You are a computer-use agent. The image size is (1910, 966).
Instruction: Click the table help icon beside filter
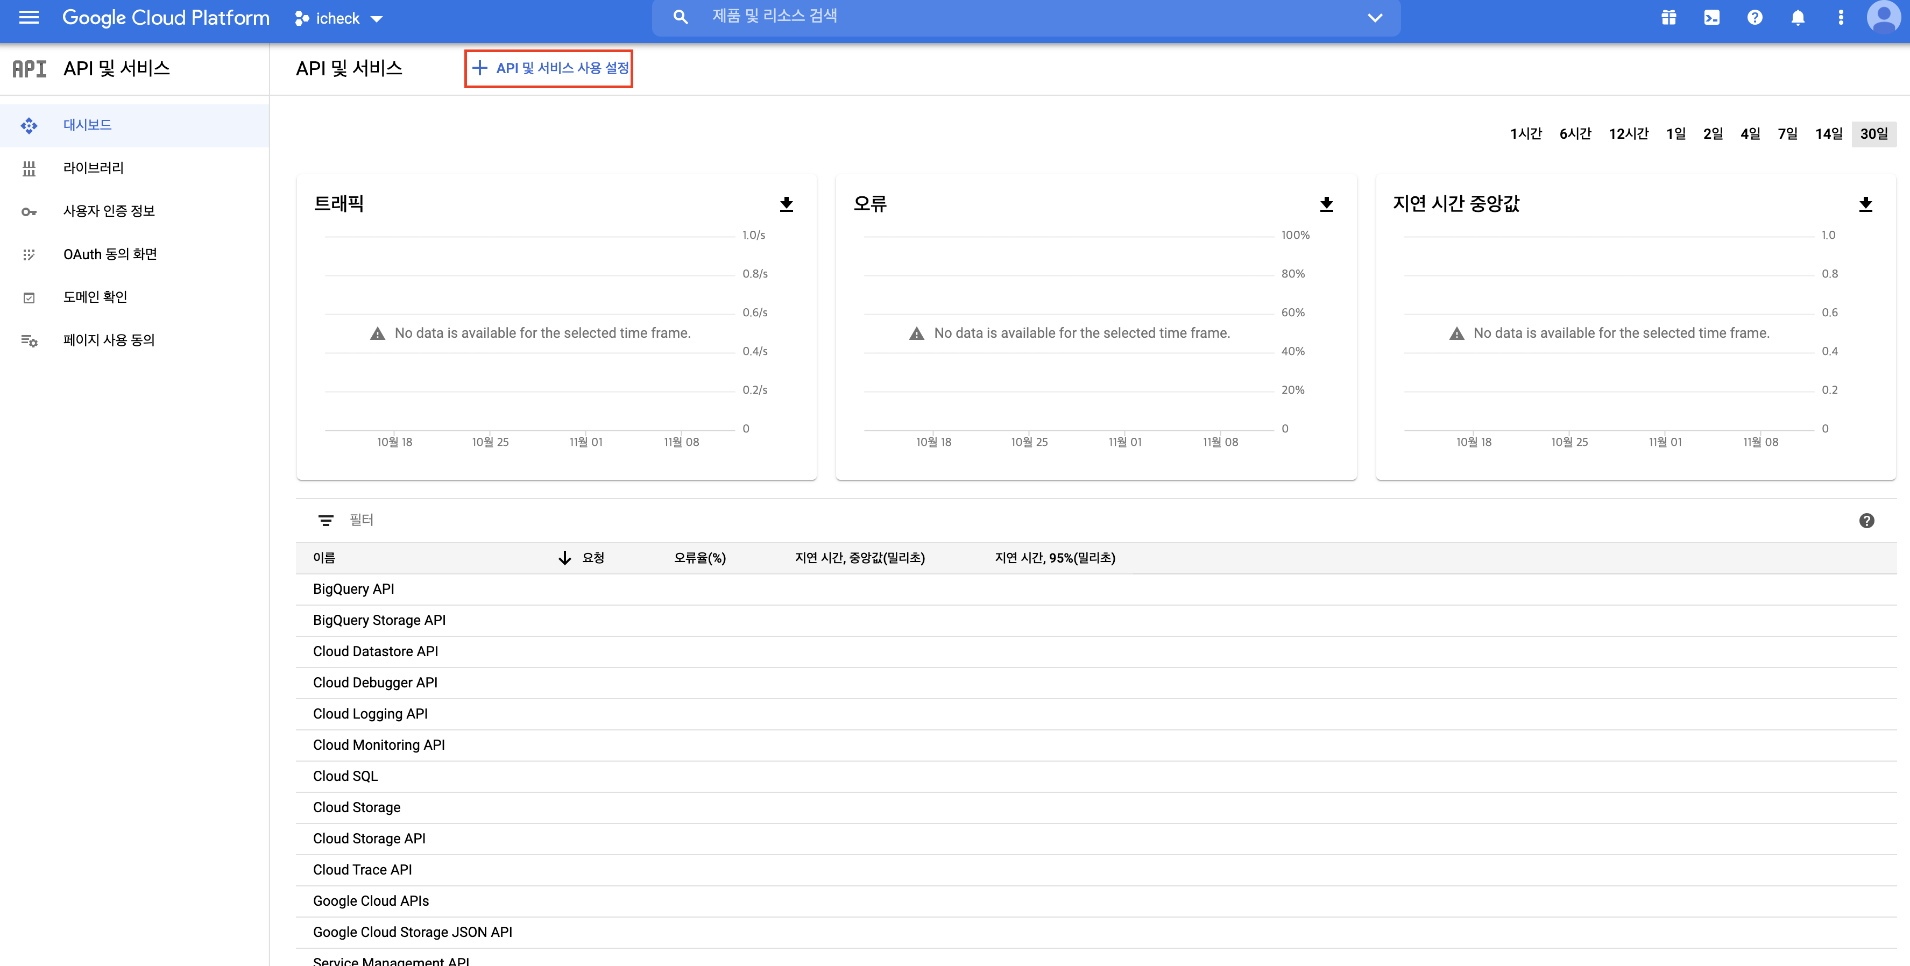click(x=1866, y=521)
